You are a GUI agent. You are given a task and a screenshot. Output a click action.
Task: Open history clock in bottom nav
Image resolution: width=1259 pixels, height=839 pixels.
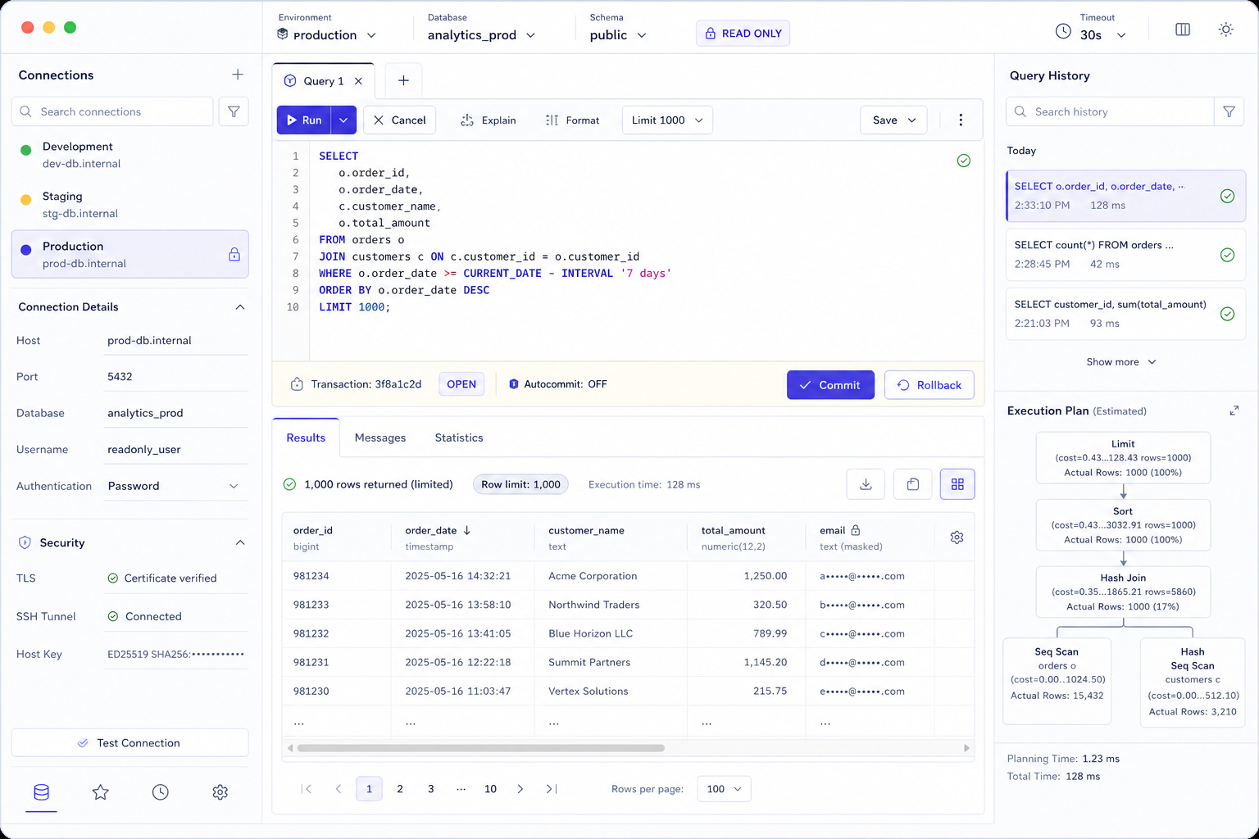point(161,792)
